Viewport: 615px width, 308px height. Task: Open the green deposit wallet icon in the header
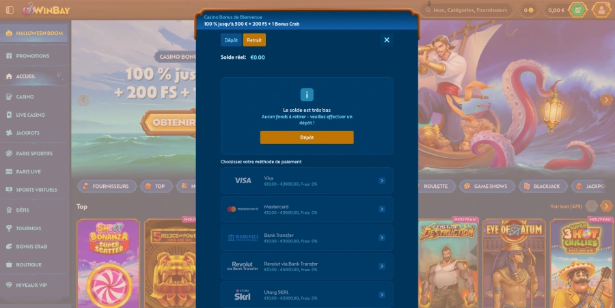point(578,10)
